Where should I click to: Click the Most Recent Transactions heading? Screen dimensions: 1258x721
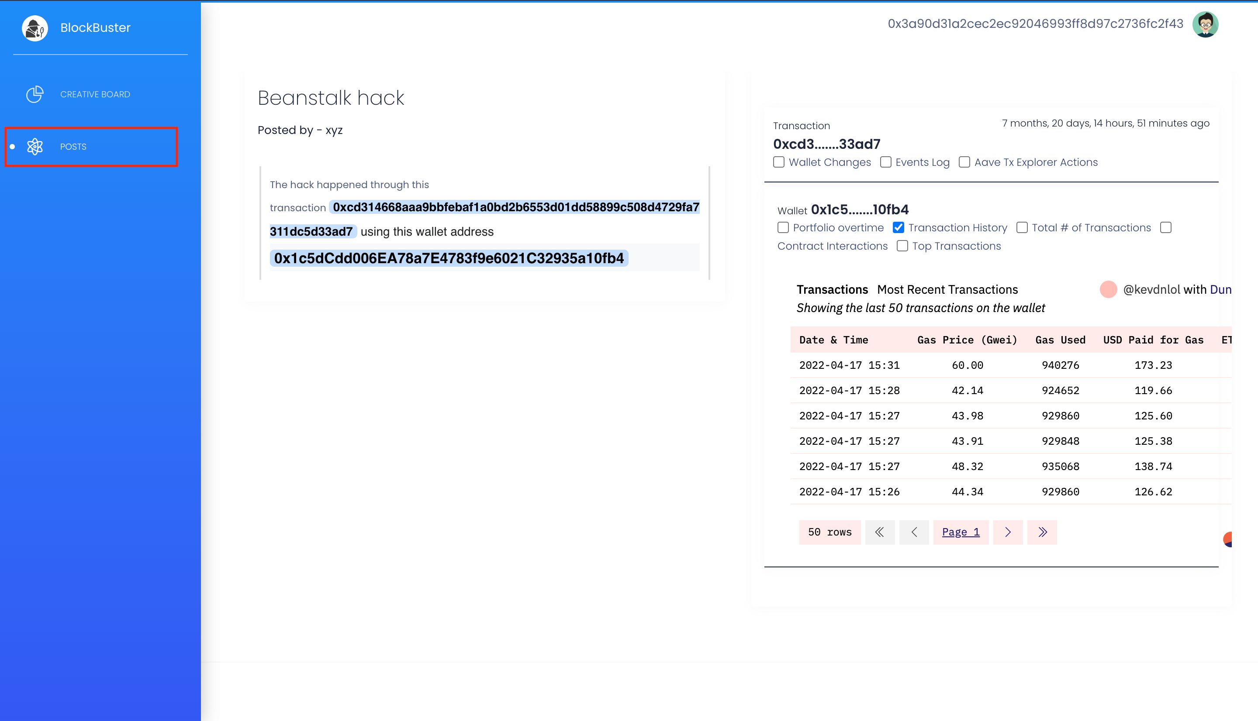[947, 290]
